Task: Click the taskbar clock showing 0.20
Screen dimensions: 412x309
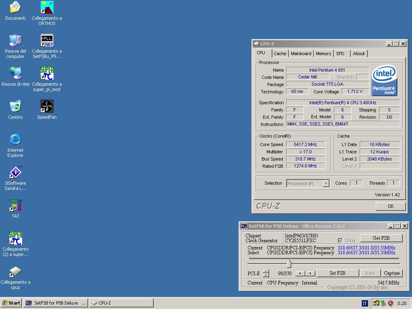Action: pyautogui.click(x=402, y=303)
